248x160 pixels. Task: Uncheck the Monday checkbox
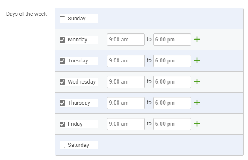pyautogui.click(x=63, y=40)
